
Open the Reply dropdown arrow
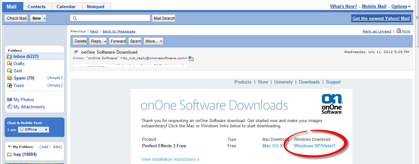tap(105, 41)
